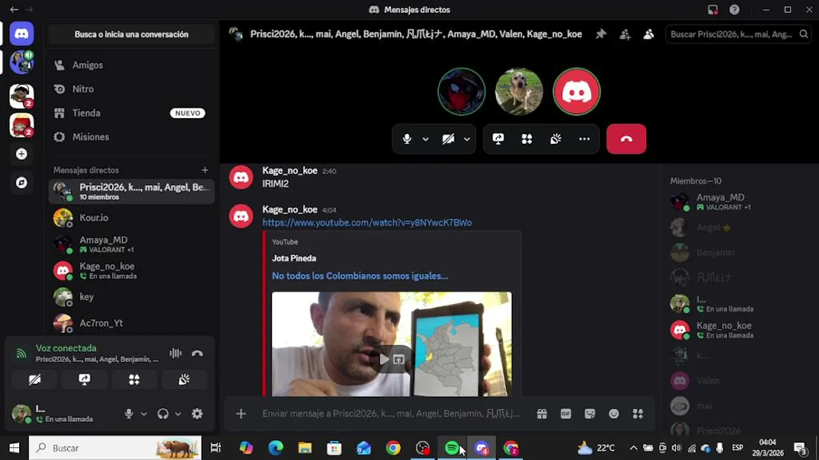This screenshot has height=460, width=819.
Task: Open the gift icon in message bar
Action: [x=542, y=413]
